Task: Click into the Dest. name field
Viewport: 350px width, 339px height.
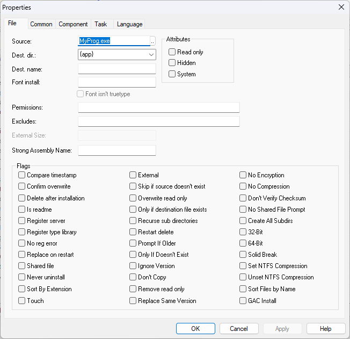Action: pos(117,69)
